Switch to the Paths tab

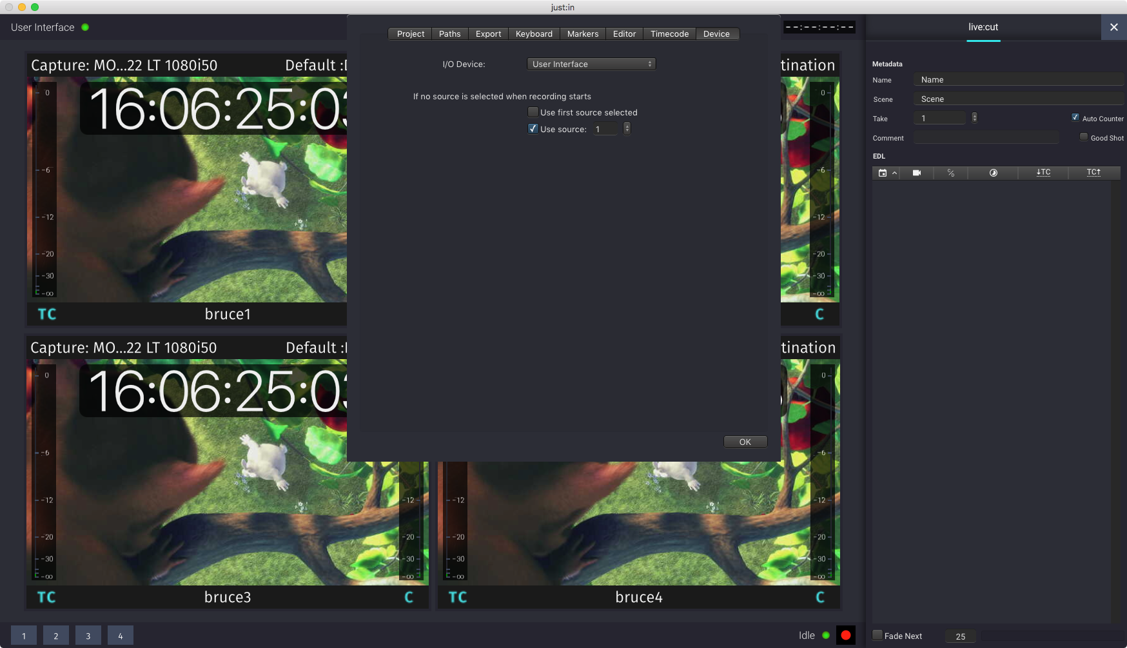[450, 34]
